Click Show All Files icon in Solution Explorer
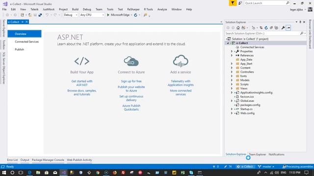The height and width of the screenshot is (176, 314). point(276,28)
